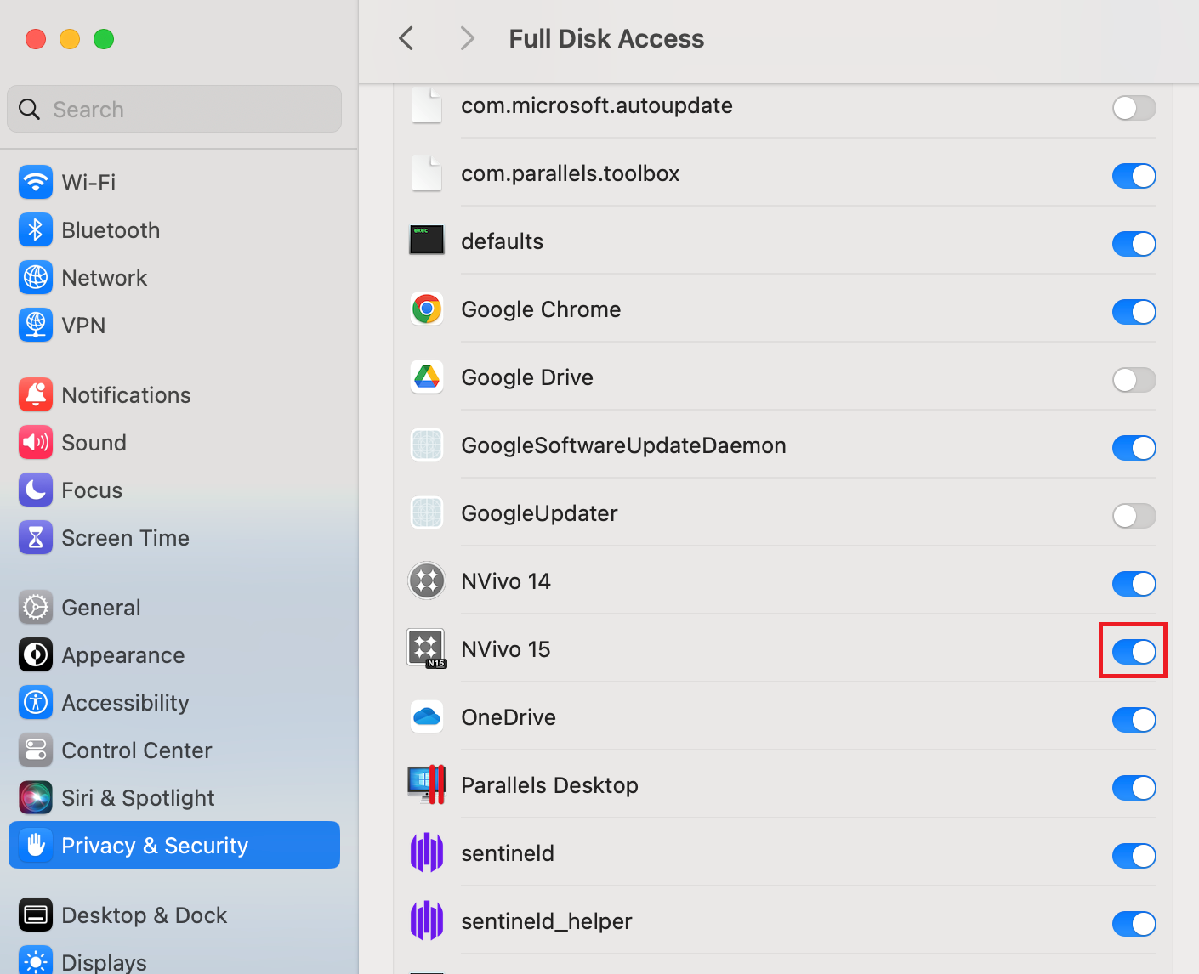Open Privacy & Security settings
The image size is (1199, 974).
click(x=155, y=845)
